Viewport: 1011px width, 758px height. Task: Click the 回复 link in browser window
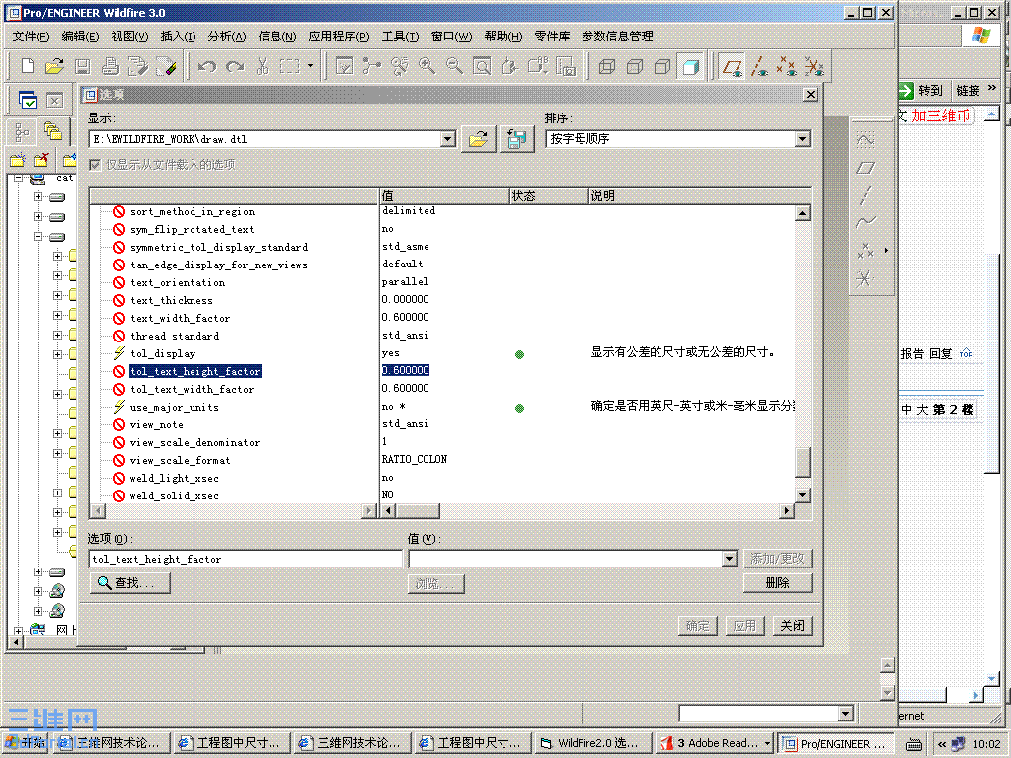(x=940, y=354)
